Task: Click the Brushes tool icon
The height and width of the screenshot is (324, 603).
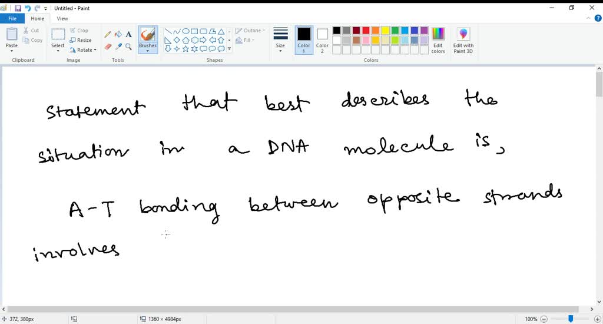Action: tap(148, 35)
